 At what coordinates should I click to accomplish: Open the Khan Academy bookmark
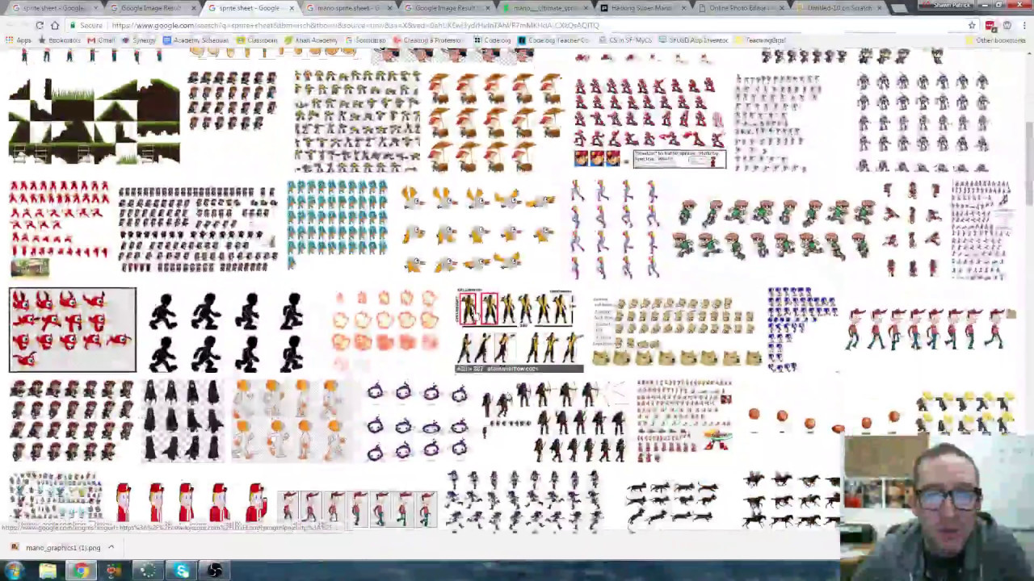click(311, 40)
